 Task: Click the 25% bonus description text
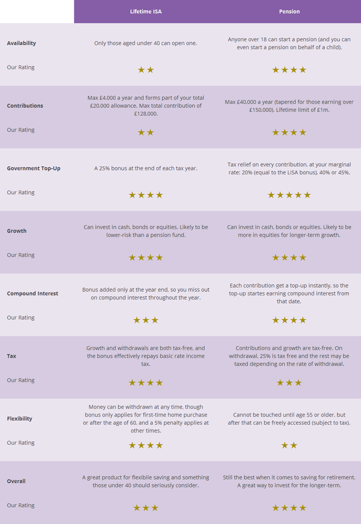[x=145, y=168]
